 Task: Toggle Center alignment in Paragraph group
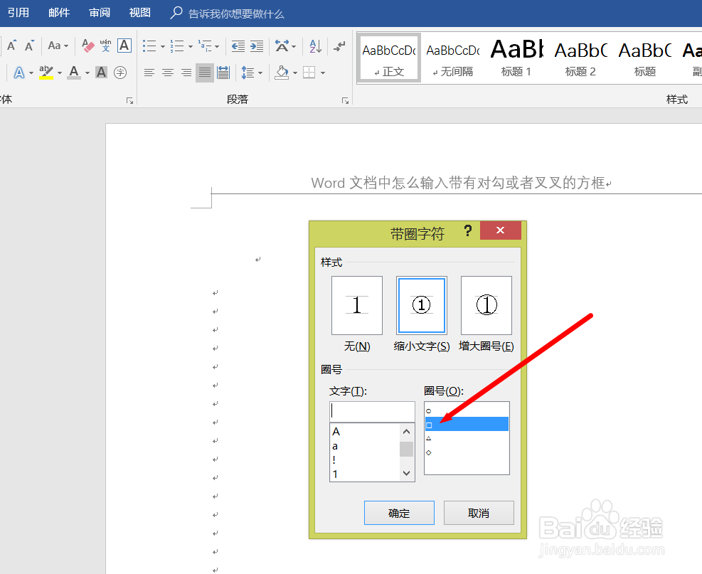coord(168,72)
